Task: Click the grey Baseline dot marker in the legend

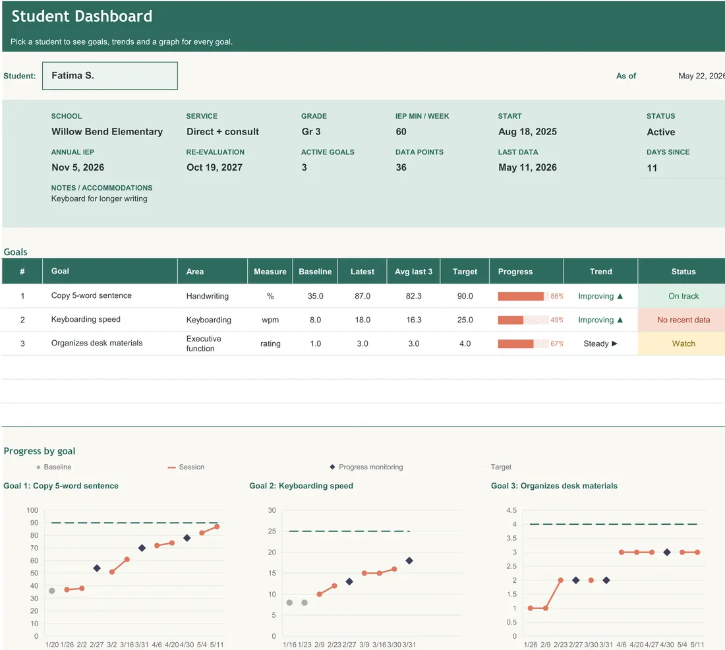Action: (38, 467)
